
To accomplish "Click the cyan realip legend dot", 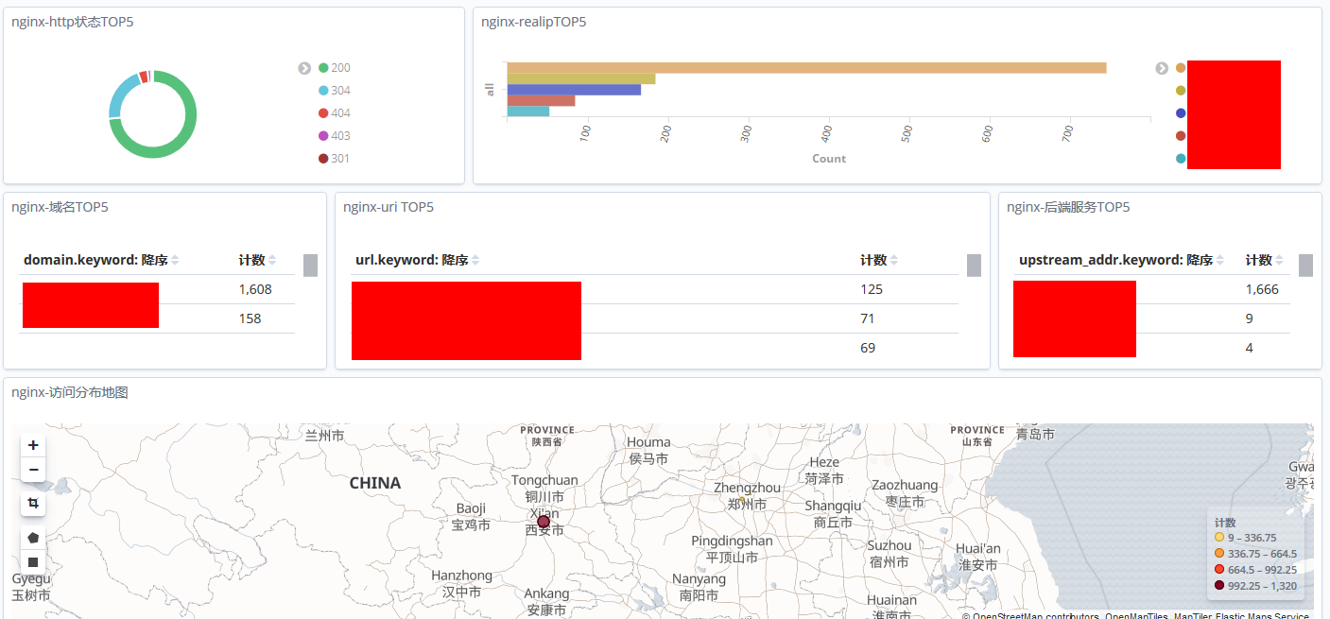I will tap(1181, 159).
